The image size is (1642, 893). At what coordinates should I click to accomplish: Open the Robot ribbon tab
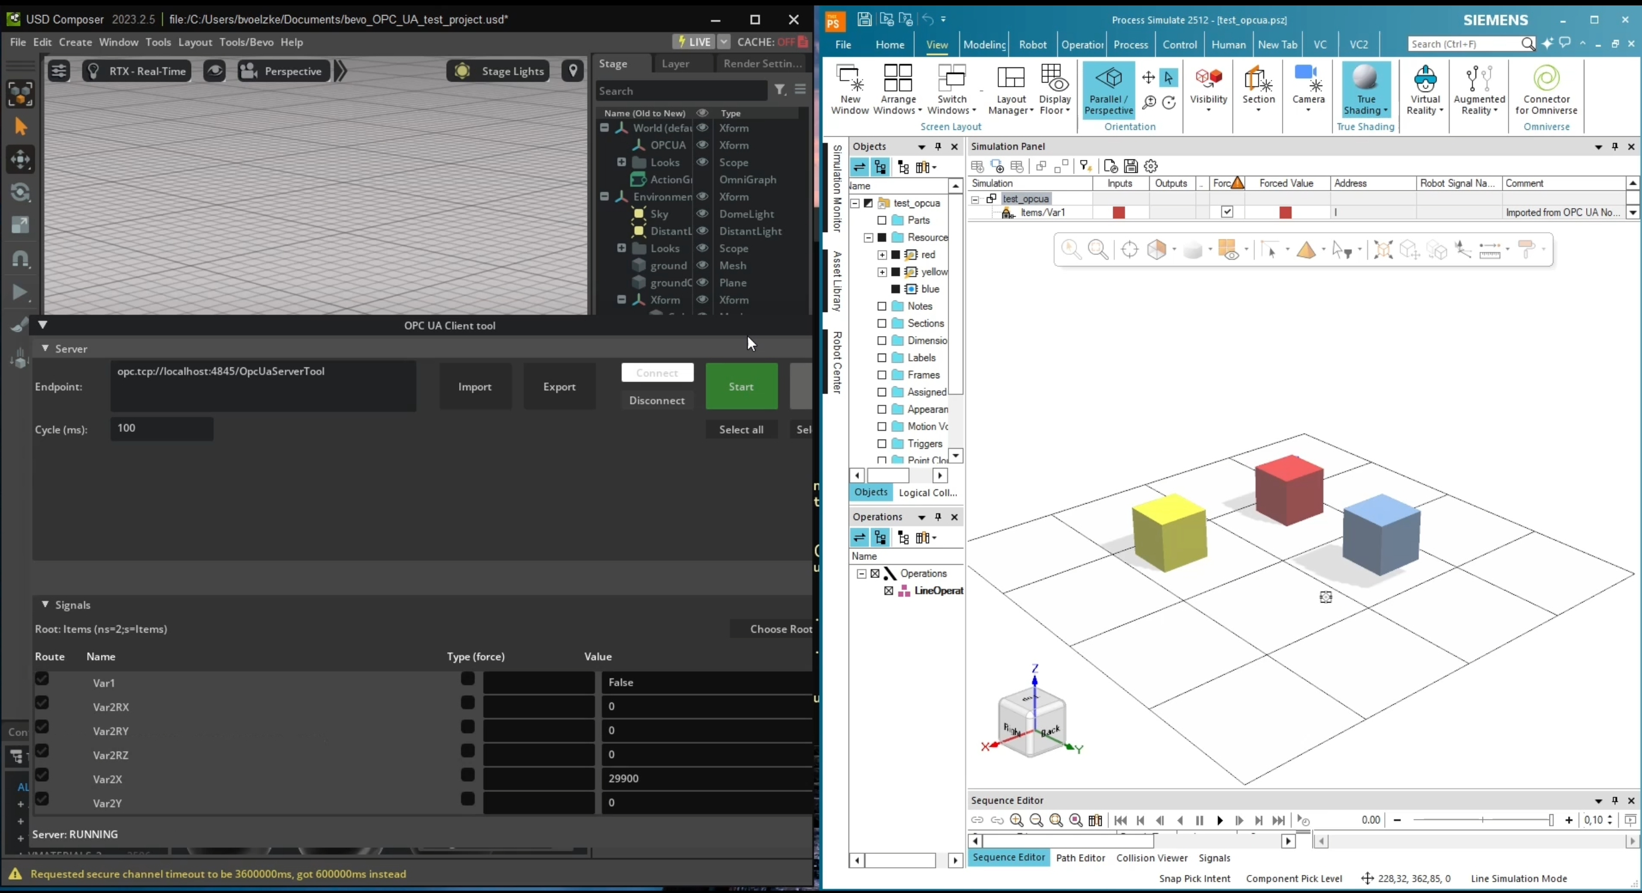click(x=1033, y=44)
